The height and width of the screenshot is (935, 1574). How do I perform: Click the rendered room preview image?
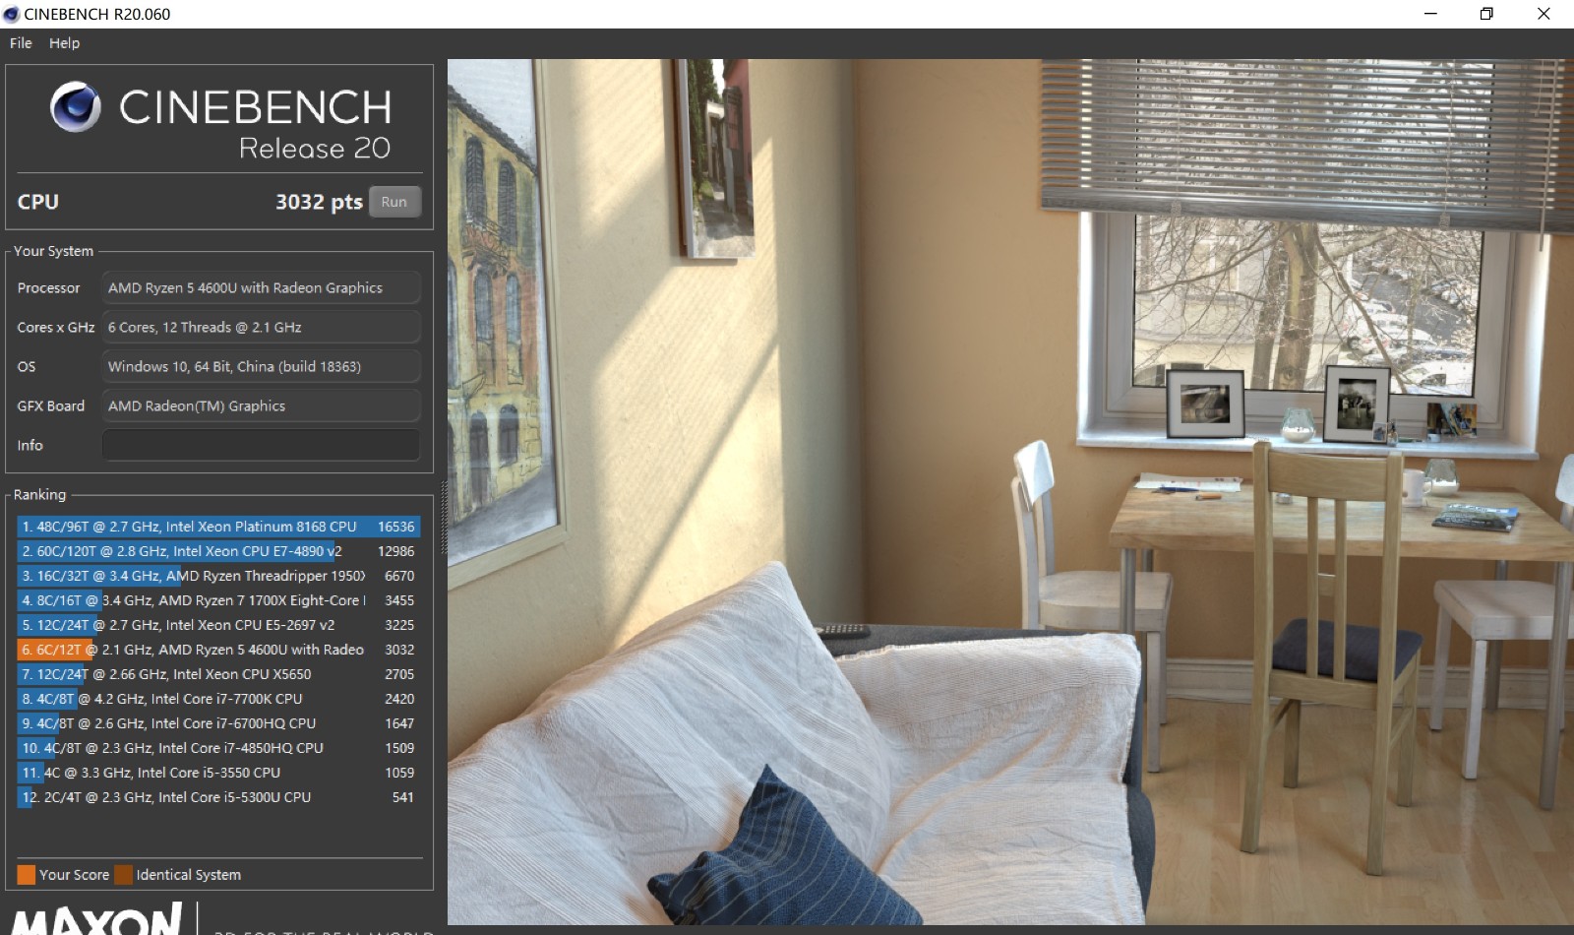[1010, 491]
